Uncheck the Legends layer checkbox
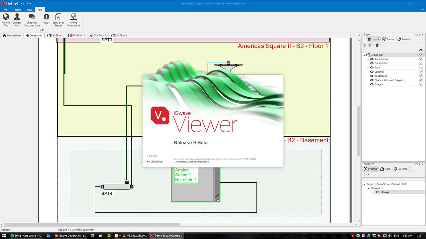 point(421,72)
